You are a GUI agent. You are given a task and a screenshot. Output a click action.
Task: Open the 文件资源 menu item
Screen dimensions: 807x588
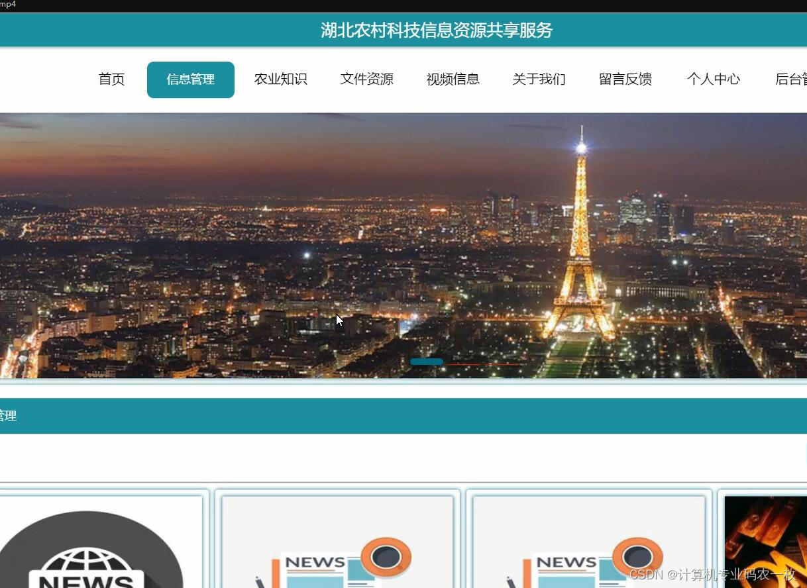(367, 79)
